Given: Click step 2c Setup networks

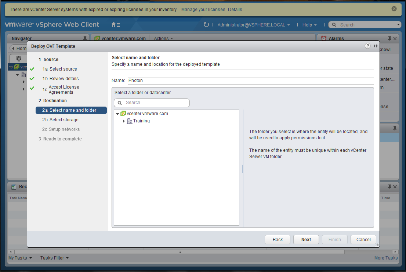Looking at the screenshot, I should click(61, 129).
